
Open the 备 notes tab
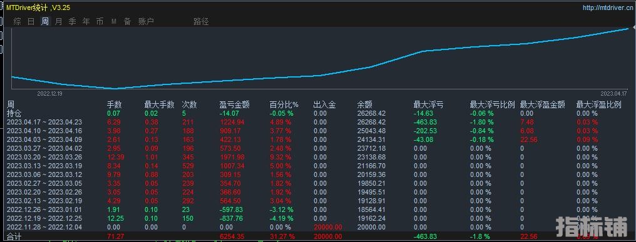127,21
